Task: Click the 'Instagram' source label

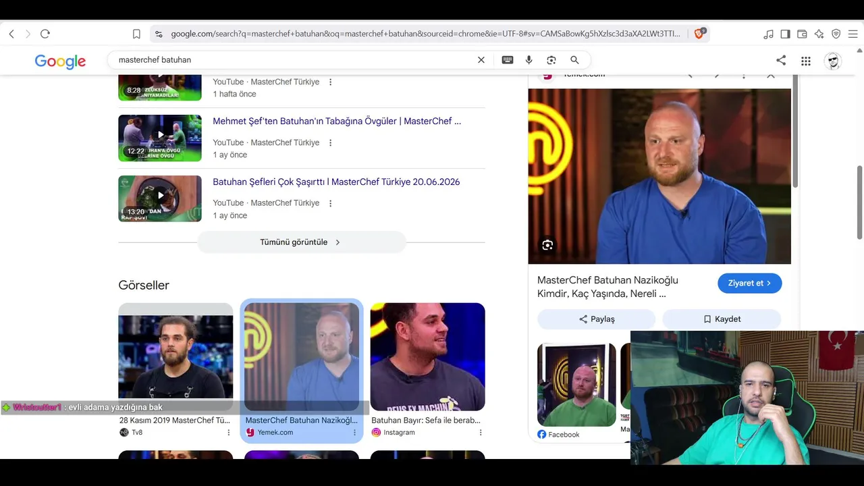Action: coord(399,433)
